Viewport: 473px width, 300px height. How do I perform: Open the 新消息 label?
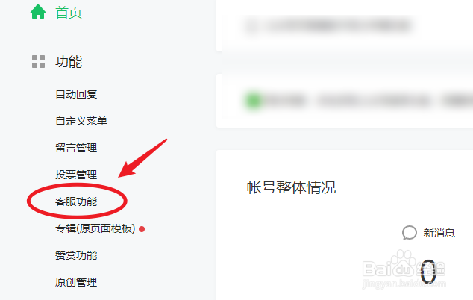click(439, 233)
